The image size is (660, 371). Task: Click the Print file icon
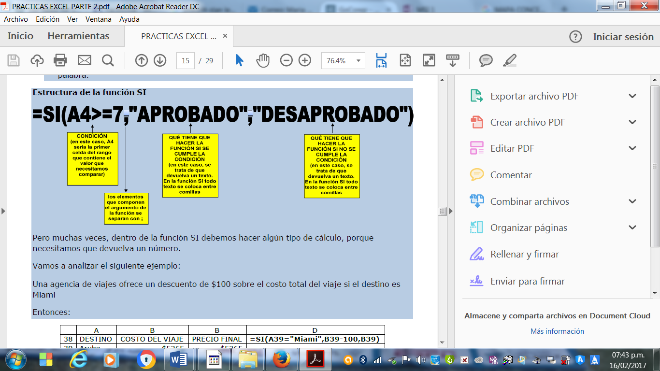tap(60, 60)
